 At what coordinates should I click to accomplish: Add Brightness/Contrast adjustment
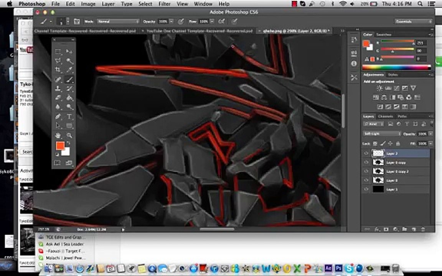point(380,88)
